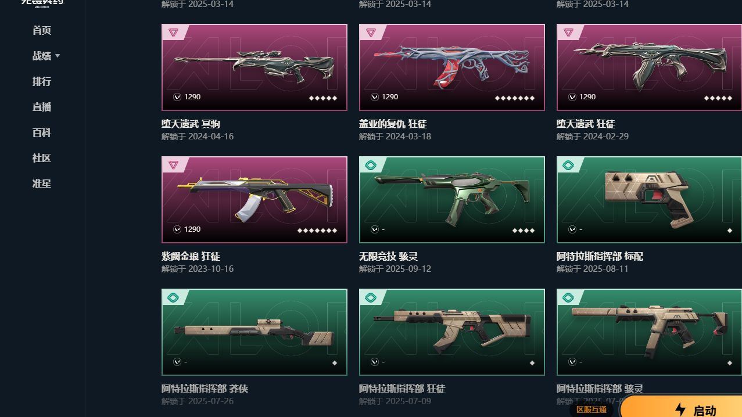Expand the 战绩 dropdown arrow
Viewport: 742px width, 417px height.
58,56
